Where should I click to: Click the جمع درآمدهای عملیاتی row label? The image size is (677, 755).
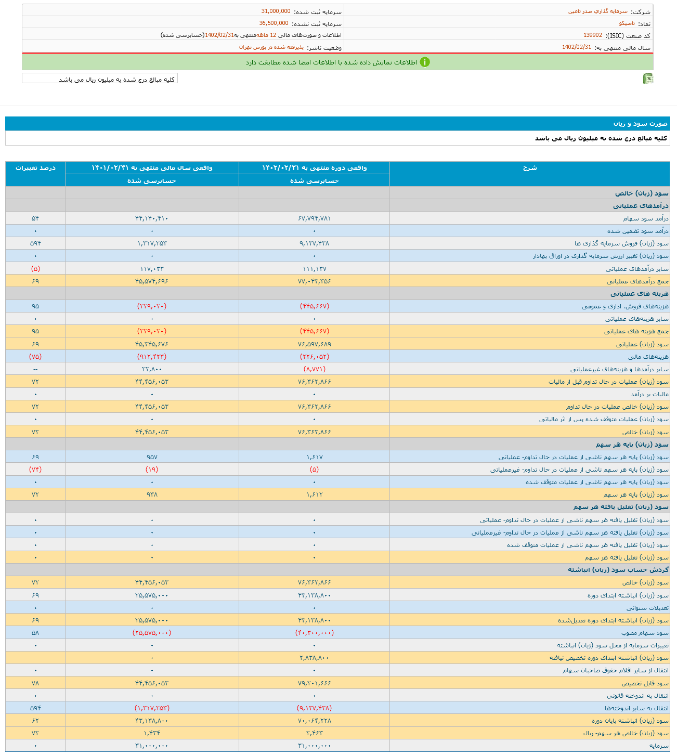click(x=637, y=281)
